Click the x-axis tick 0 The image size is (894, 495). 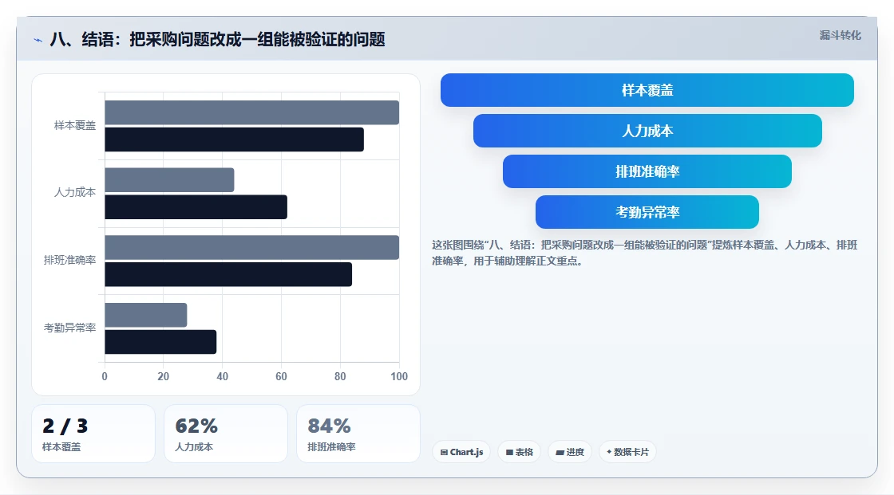105,376
